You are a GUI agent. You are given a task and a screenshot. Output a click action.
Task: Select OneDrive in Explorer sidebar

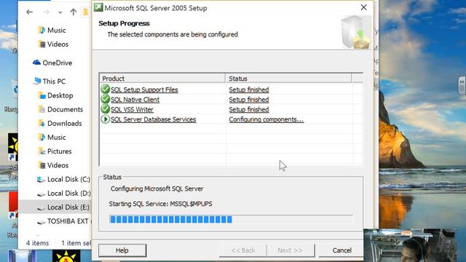coord(57,63)
